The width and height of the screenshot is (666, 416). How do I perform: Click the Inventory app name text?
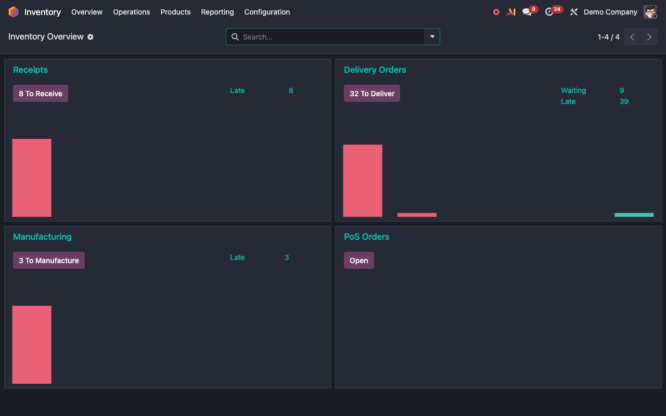(x=43, y=12)
